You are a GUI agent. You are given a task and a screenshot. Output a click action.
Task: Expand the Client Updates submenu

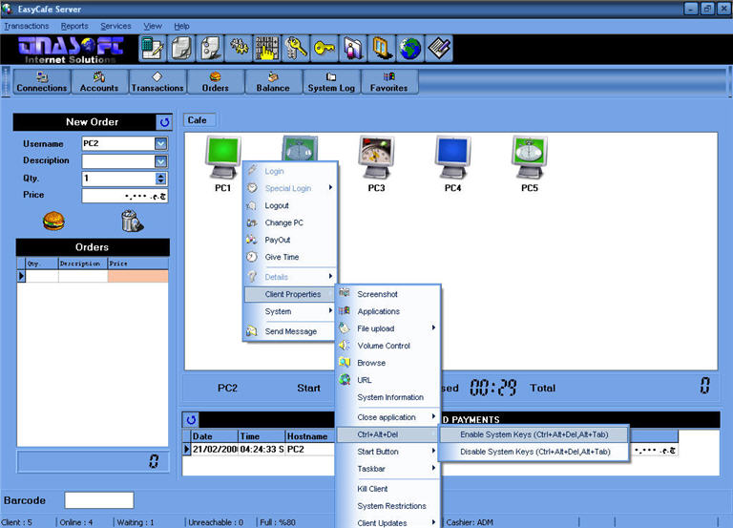click(x=388, y=522)
